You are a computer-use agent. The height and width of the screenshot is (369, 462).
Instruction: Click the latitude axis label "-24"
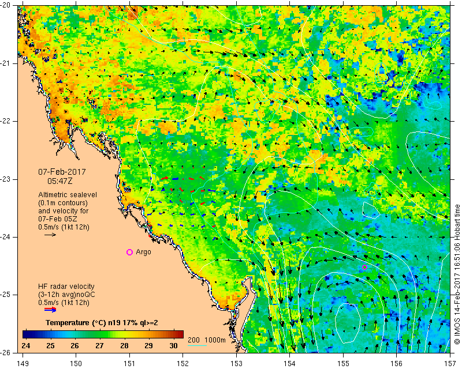click(x=5, y=237)
